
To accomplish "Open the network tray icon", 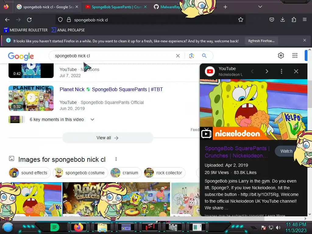I will [x=271, y=227].
